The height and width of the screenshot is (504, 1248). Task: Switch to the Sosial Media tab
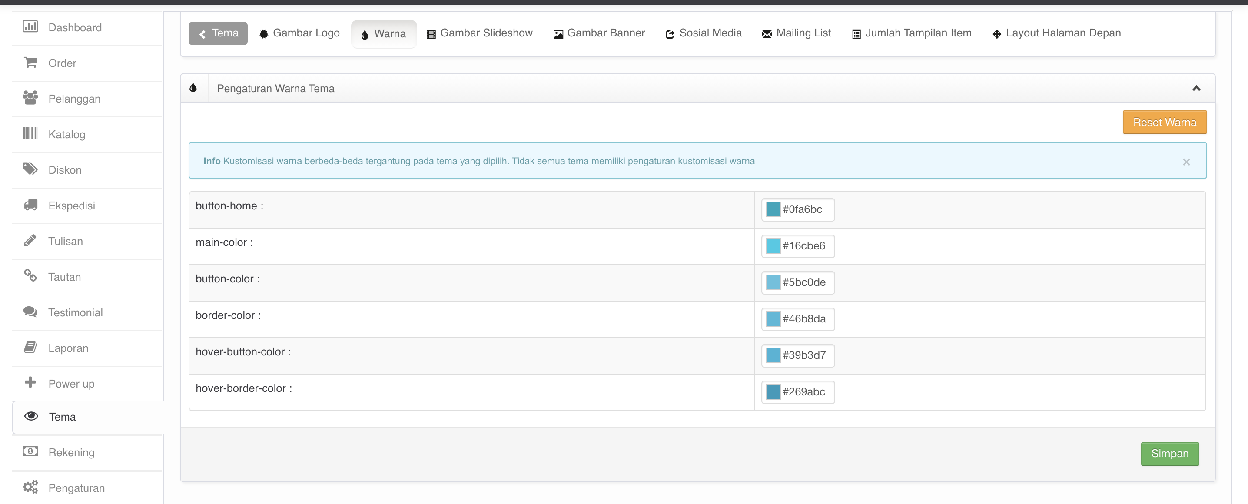click(x=704, y=33)
